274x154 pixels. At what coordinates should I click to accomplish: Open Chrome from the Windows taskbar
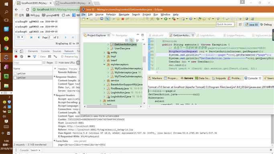pos(6,48)
